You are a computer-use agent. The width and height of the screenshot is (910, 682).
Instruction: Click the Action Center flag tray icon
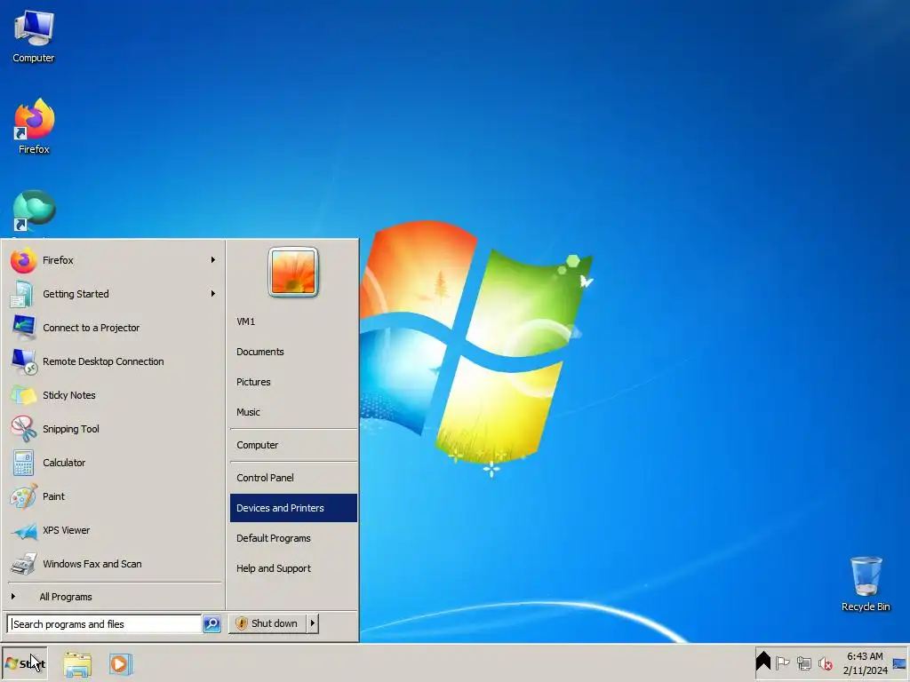(782, 662)
